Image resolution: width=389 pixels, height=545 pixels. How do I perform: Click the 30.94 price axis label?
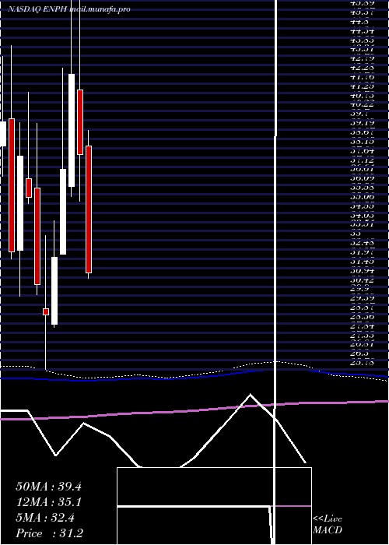363,270
